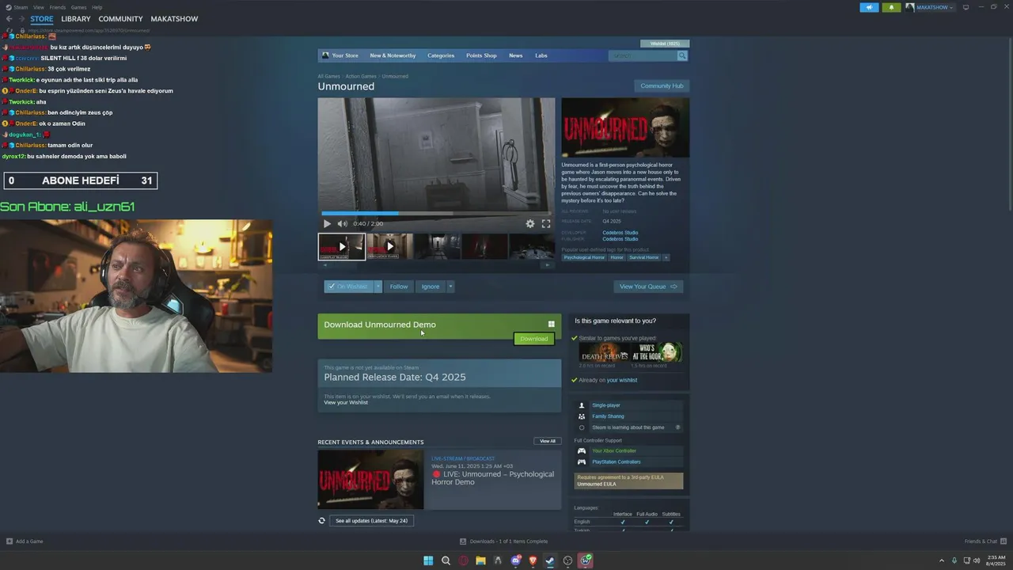Open the Labs store tab
Screen dimensions: 1013x570
point(541,55)
